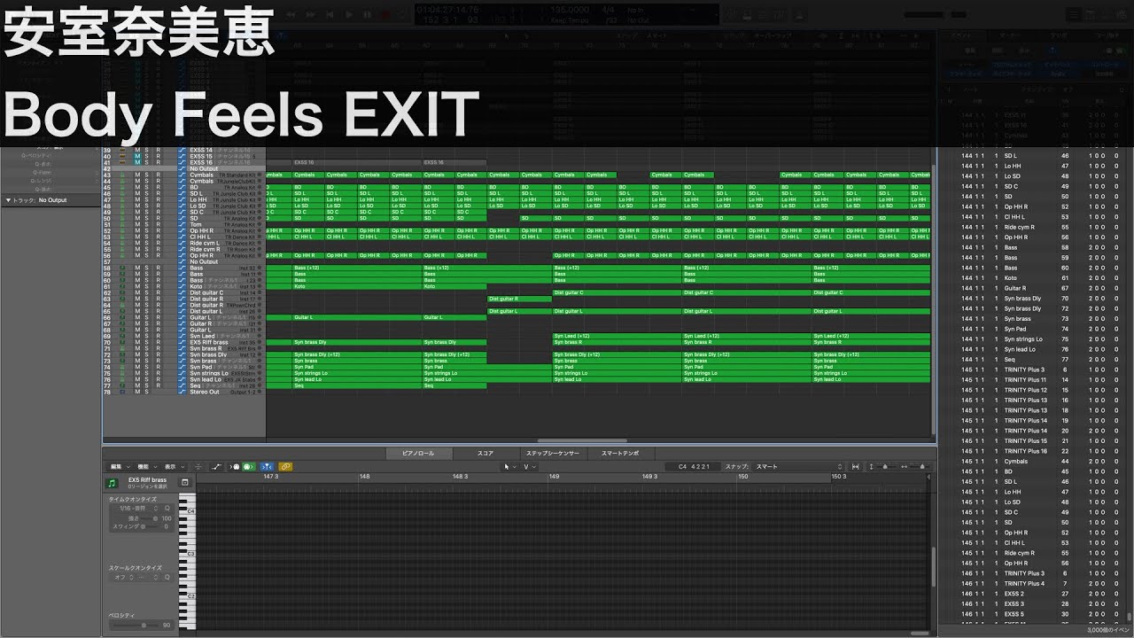Record-enable the EX5 Riff brass track
The width and height of the screenshot is (1134, 638).
tap(158, 342)
